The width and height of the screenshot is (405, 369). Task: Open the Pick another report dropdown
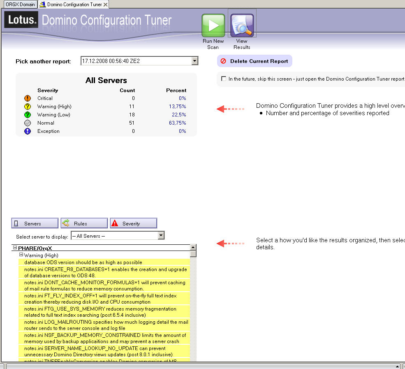pyautogui.click(x=195, y=61)
